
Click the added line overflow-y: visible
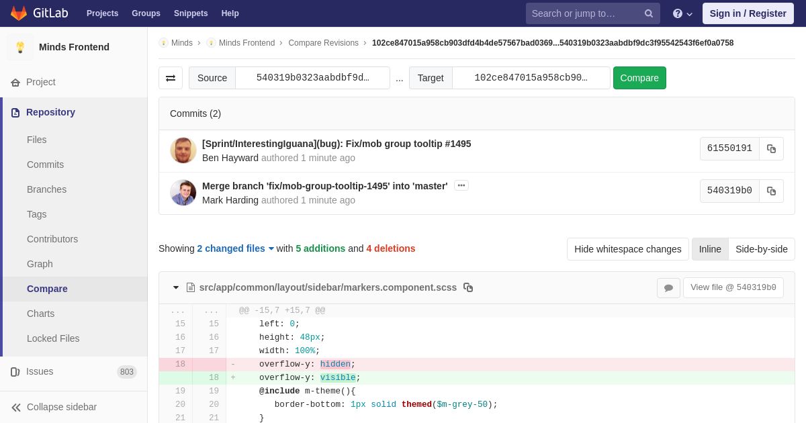coord(510,378)
